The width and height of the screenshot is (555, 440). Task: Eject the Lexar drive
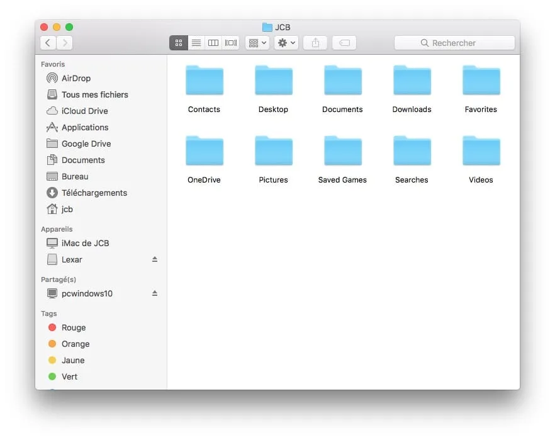point(155,259)
